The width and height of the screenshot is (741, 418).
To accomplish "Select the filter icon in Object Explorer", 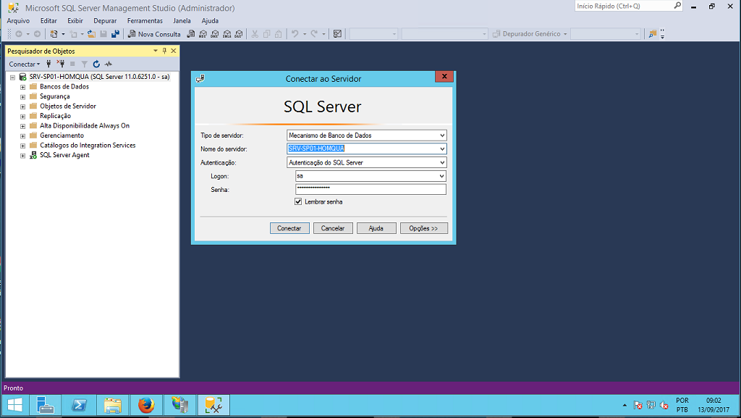I will 85,64.
